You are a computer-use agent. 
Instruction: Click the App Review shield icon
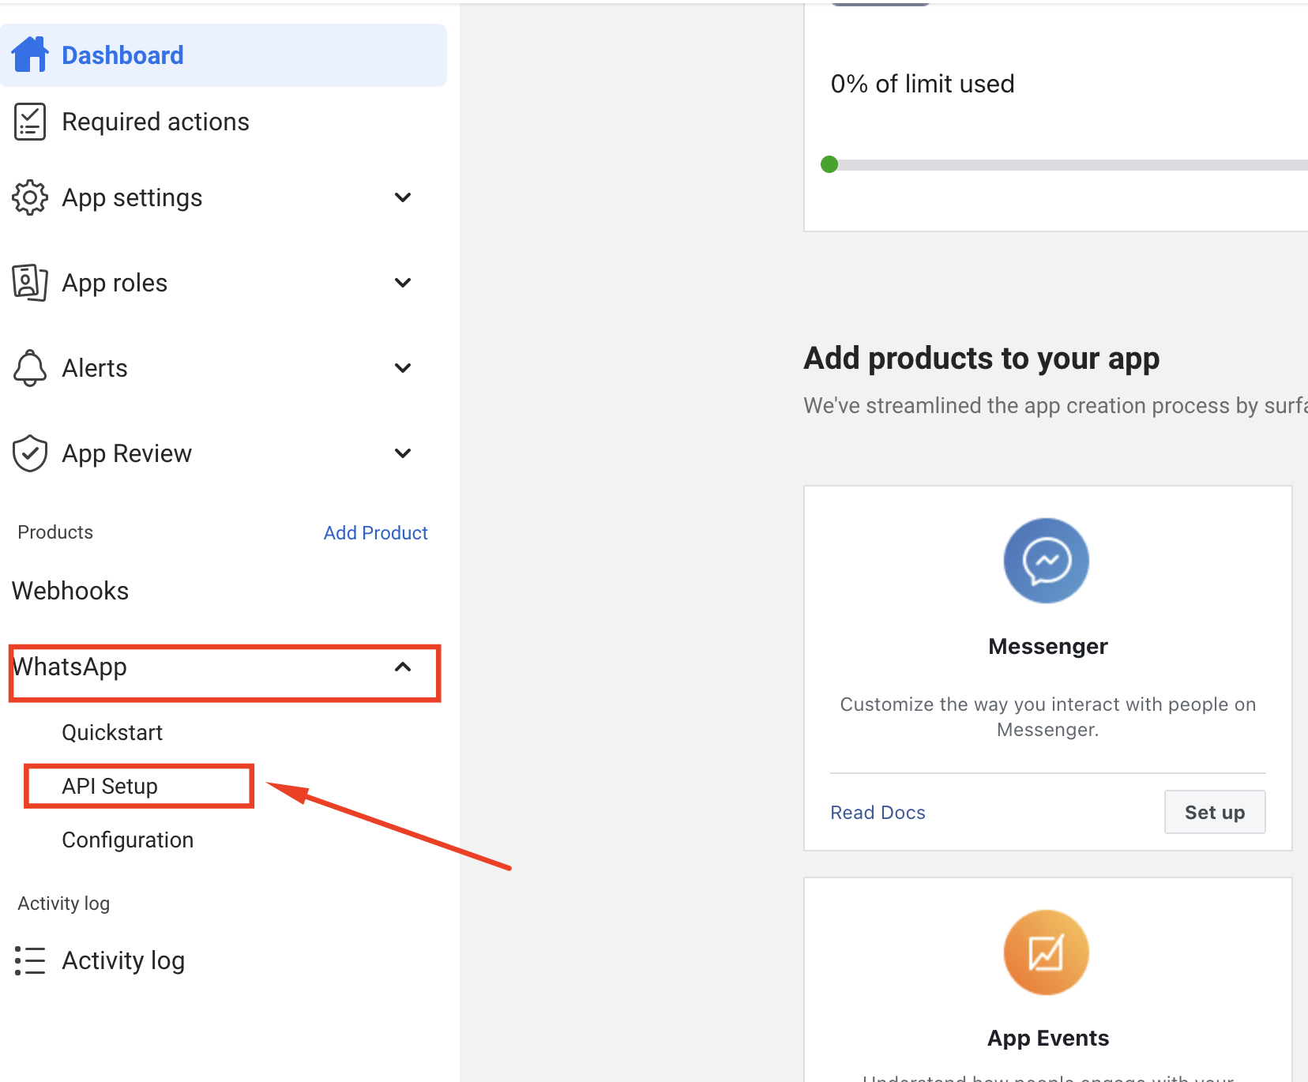[x=30, y=453]
